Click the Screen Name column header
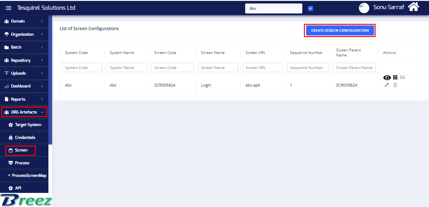This screenshot has width=429, height=207. point(213,53)
